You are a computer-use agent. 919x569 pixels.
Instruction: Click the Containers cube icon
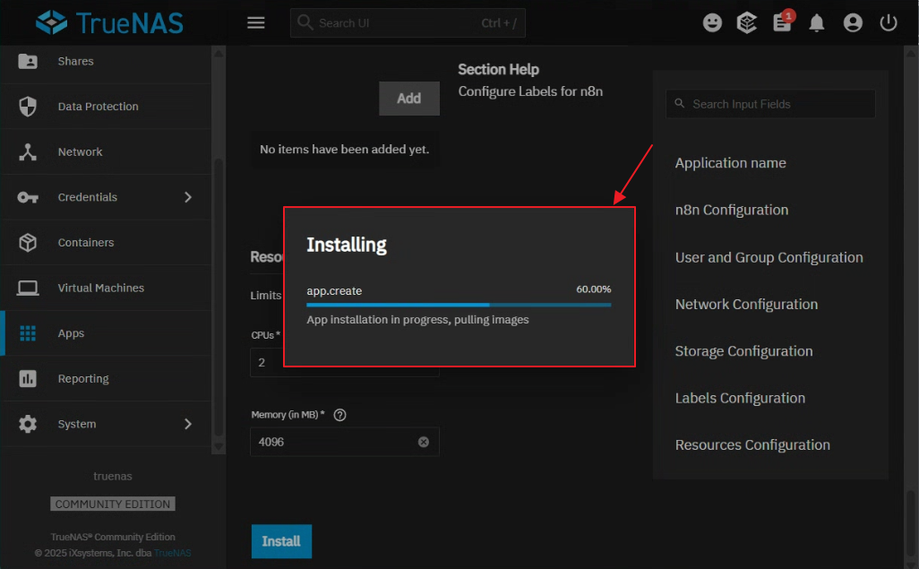(28, 242)
